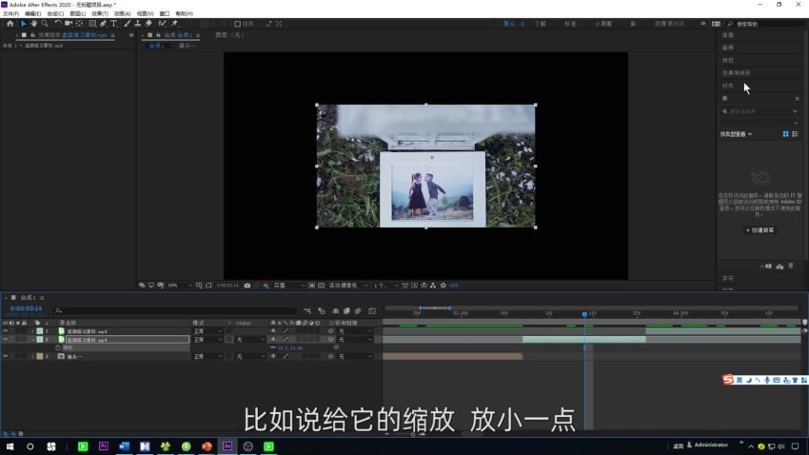Viewport: 809px width, 455px height.
Task: Click the Home icon in the toolbar
Action: (x=10, y=24)
